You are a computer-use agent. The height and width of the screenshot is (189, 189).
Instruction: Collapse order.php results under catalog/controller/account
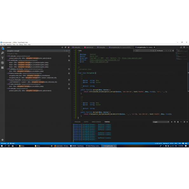[x=7, y=56]
